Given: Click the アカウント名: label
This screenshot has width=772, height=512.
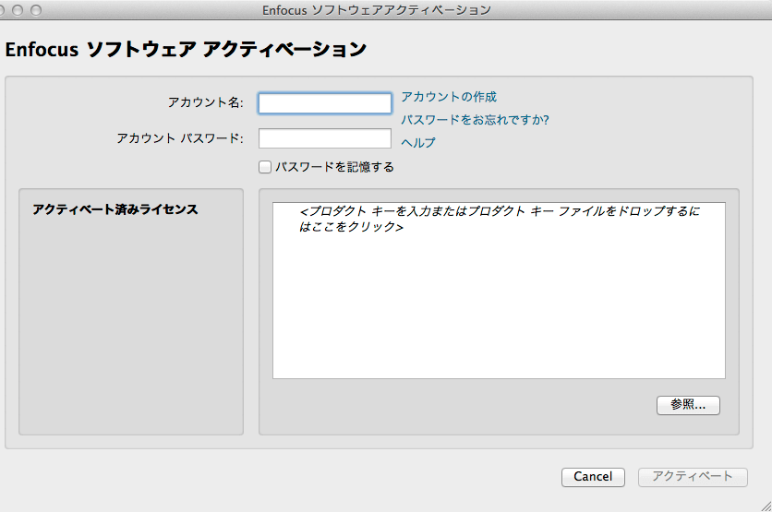Looking at the screenshot, I should click(x=205, y=102).
